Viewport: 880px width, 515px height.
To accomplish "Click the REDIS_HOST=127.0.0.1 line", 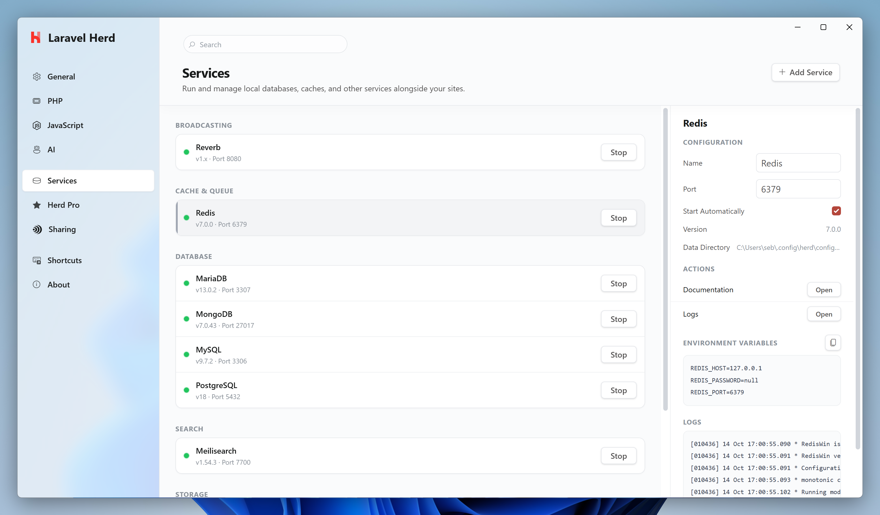I will click(726, 368).
